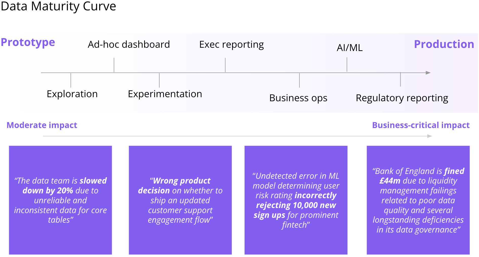479x257 pixels.
Task: Select the Wrong product decision card
Action: point(180,200)
